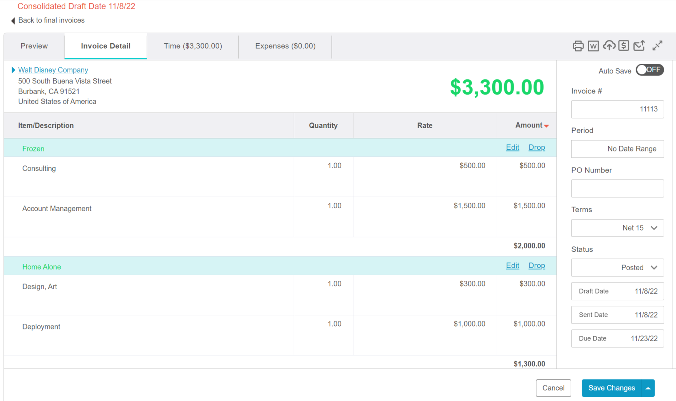Export invoice to Word document icon
The width and height of the screenshot is (676, 401).
593,46
